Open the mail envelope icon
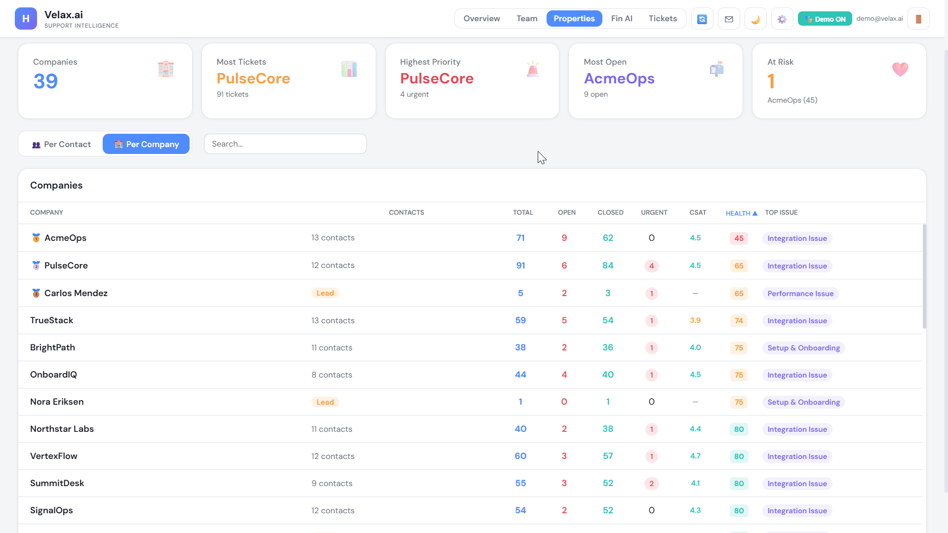Image resolution: width=948 pixels, height=533 pixels. (729, 19)
